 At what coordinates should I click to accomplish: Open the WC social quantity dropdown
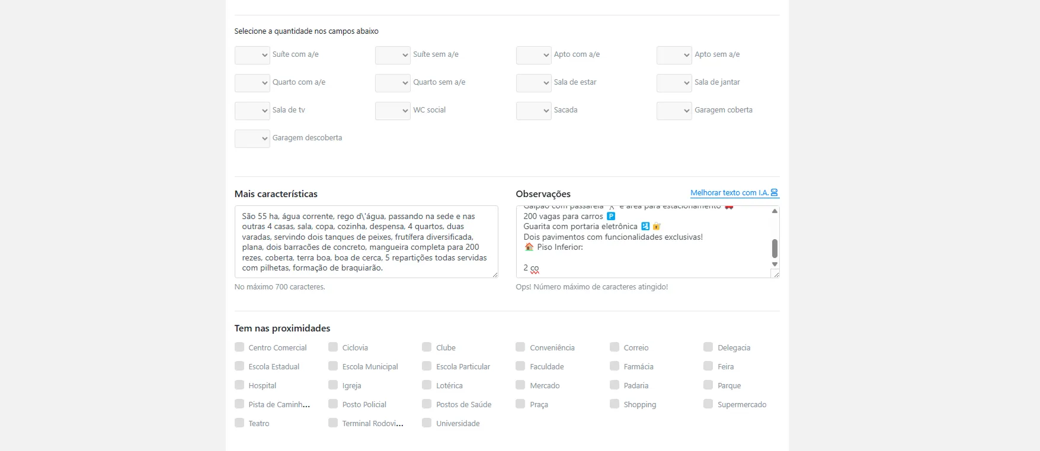pos(393,111)
